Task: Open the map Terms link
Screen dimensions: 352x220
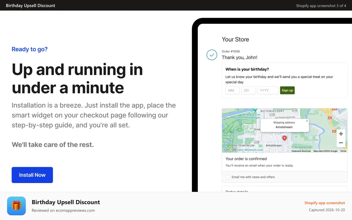Action: coord(343,151)
